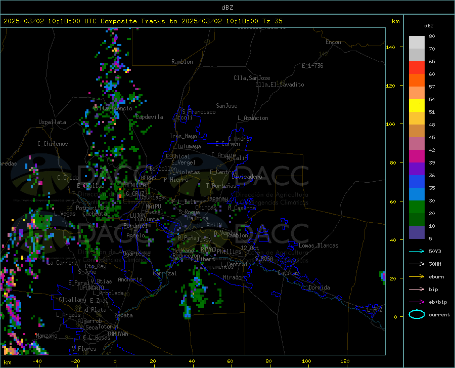Viewport: 455px width, 368px height.
Task: Click the Potrerillos map label
Action: (x=93, y=208)
